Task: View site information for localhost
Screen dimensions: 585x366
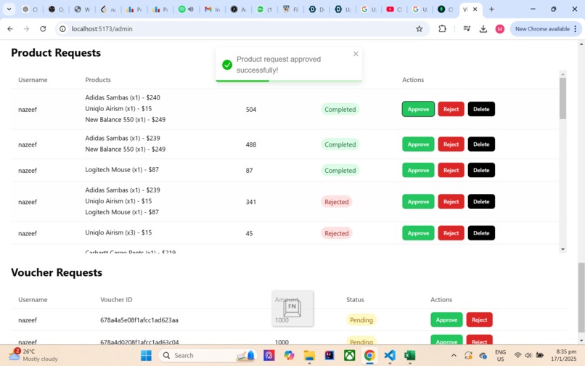Action: (x=63, y=29)
